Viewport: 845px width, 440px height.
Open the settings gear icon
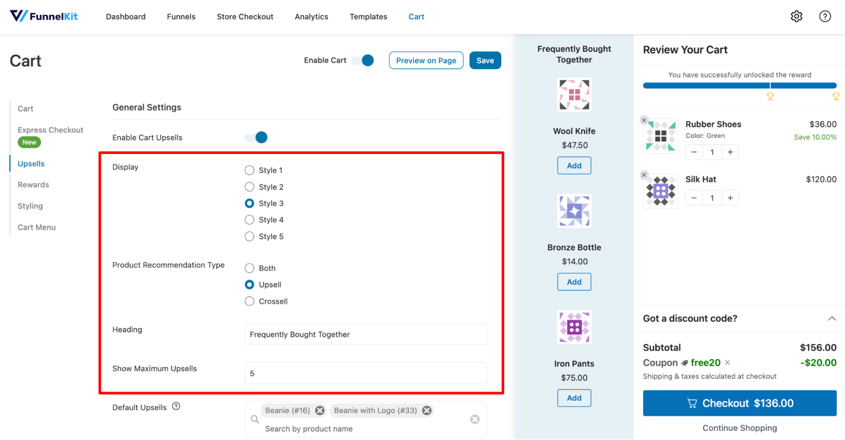tap(796, 16)
